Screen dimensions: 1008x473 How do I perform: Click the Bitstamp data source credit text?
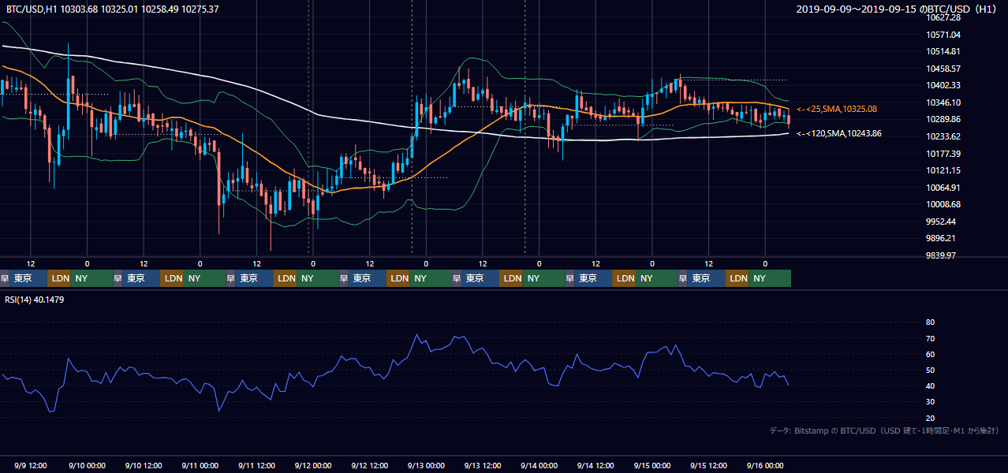pos(884,430)
